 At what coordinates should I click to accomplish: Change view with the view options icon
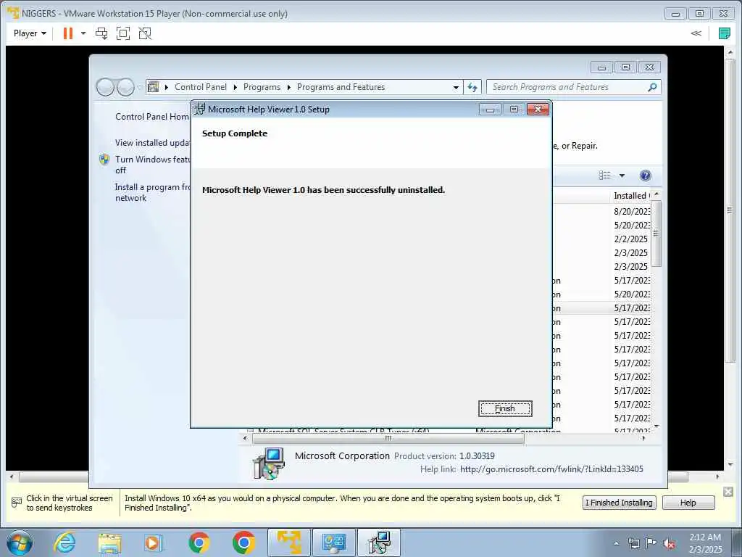tap(605, 176)
